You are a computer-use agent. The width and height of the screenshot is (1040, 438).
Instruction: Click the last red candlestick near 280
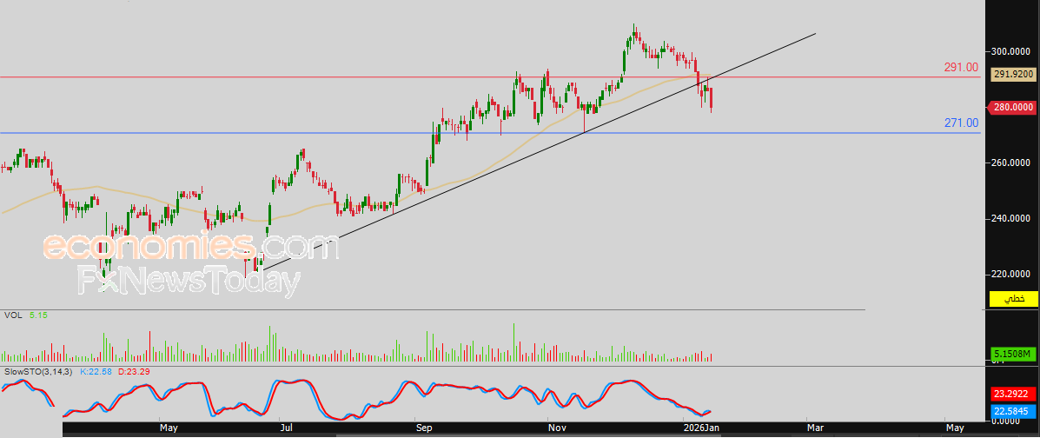point(711,98)
